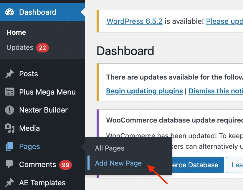The width and height of the screenshot is (243, 190).
Task: Click the Media camera-music icon
Action: pyautogui.click(x=10, y=128)
